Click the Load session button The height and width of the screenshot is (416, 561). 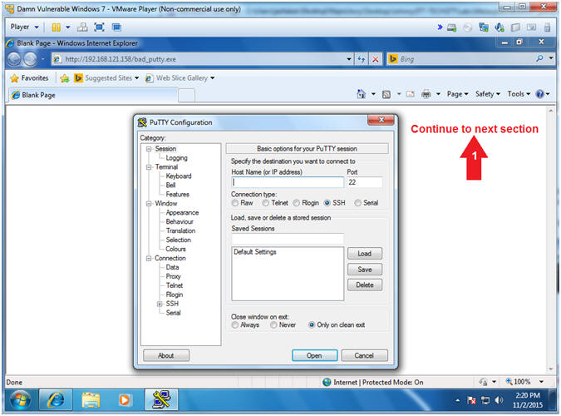point(365,254)
